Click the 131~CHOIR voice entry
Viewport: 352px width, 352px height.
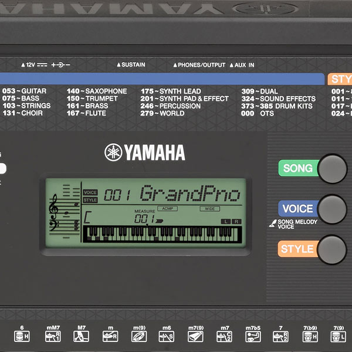pos(22,113)
